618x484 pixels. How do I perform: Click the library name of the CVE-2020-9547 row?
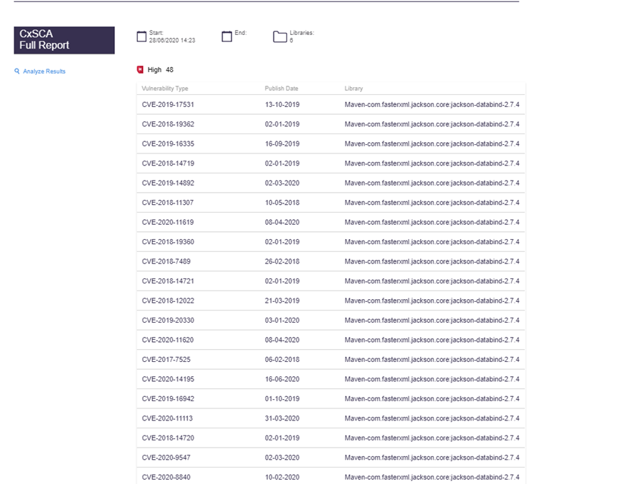432,458
